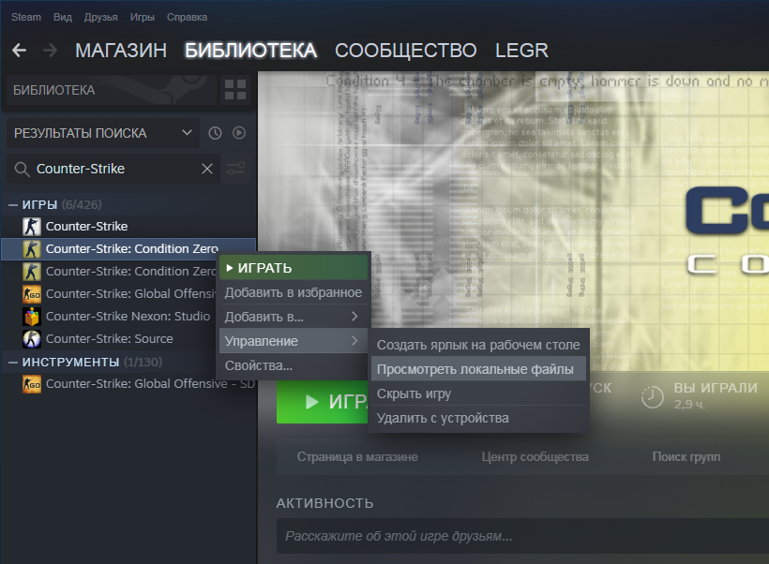The width and height of the screenshot is (769, 564).
Task: Open advanced filter options icon
Action: (235, 169)
